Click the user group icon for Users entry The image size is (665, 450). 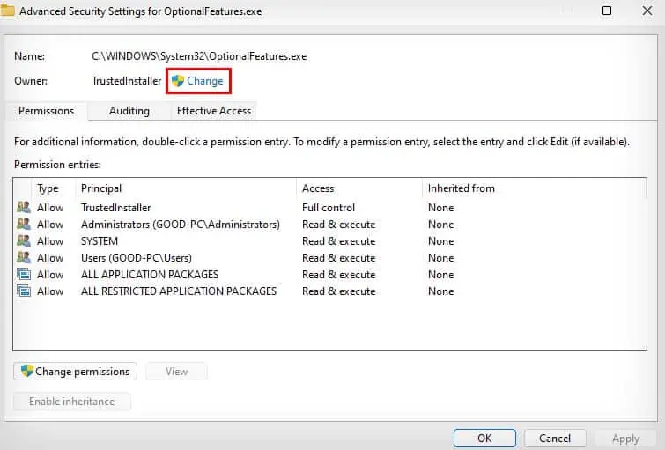[x=24, y=257]
